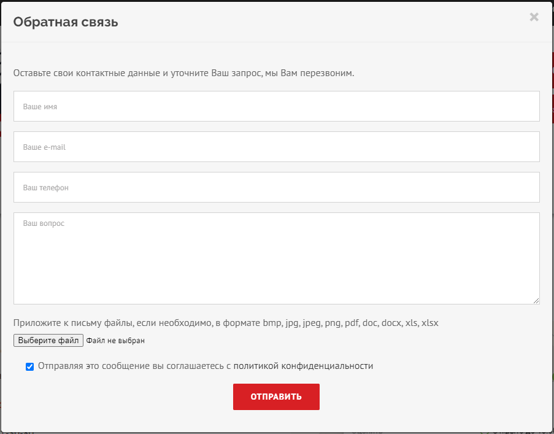Toggle the privacy policy consent checkbox
The height and width of the screenshot is (434, 554).
30,366
